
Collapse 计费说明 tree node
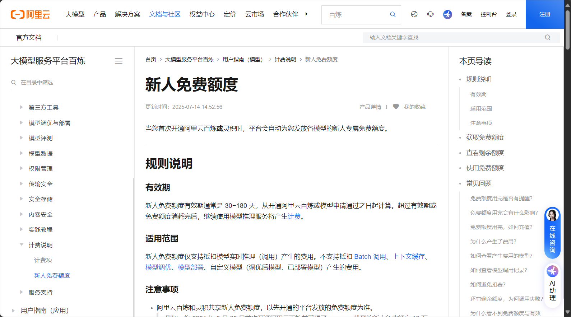coord(21,245)
